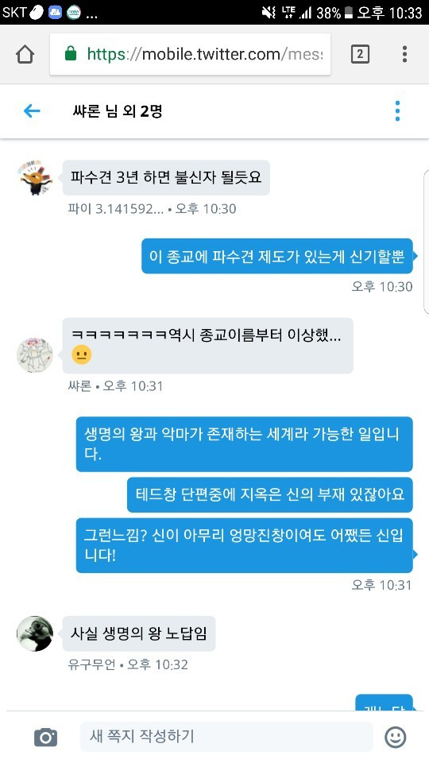Open the emoji picker smiley icon
The image size is (429, 763).
point(395,738)
